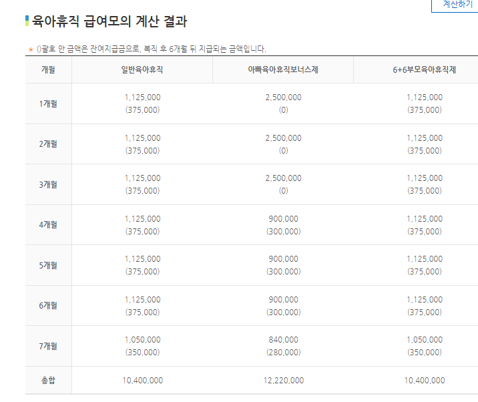
Task: Click 일반육아휴직 amount for 4개월
Action: [142, 218]
